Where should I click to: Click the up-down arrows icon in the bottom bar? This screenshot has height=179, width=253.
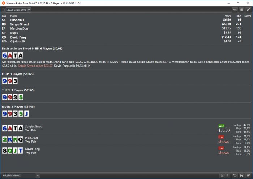click(227, 175)
